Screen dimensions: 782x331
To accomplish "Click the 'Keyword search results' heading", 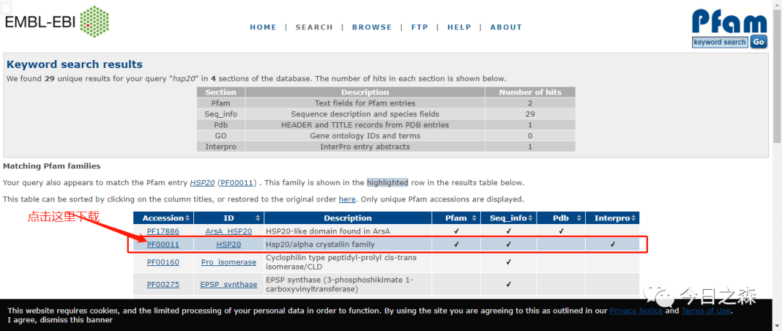I will click(75, 64).
